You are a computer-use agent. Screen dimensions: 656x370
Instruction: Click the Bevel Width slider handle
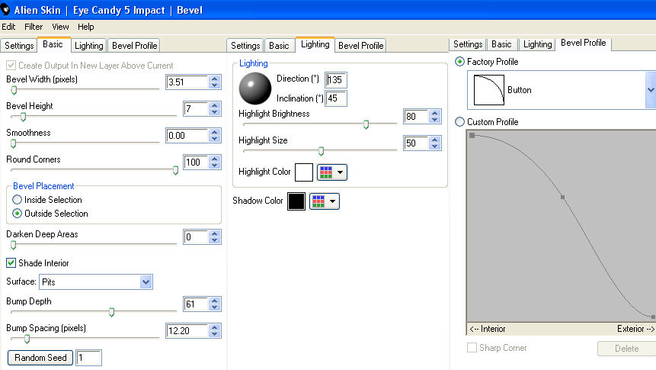coord(14,90)
